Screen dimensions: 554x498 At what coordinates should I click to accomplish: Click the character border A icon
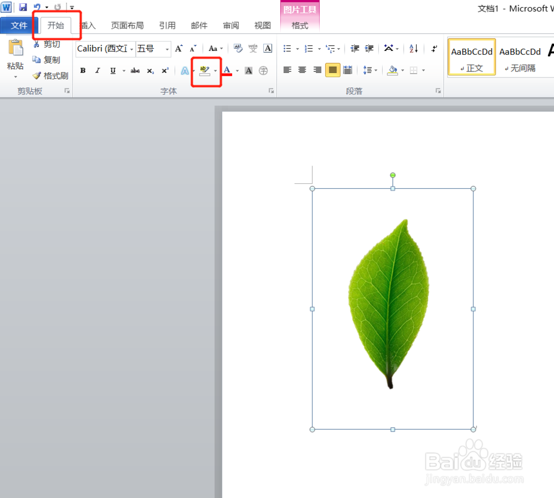click(x=268, y=48)
